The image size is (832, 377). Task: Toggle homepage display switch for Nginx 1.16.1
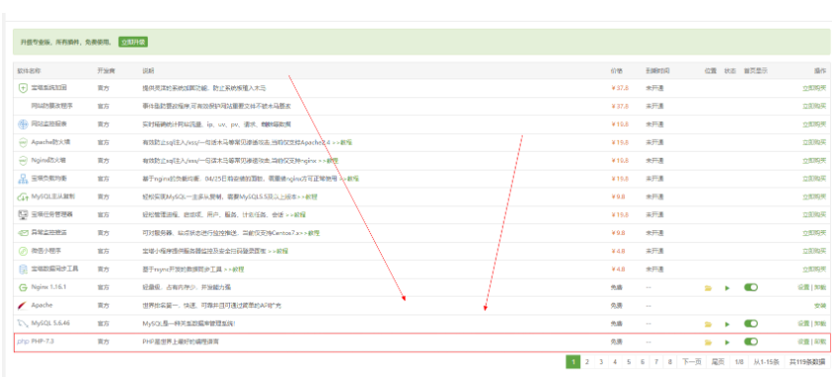[x=751, y=288]
